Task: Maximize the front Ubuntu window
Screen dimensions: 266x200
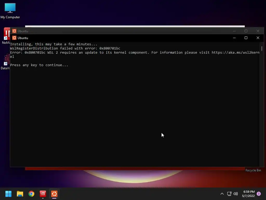Action: [246, 38]
